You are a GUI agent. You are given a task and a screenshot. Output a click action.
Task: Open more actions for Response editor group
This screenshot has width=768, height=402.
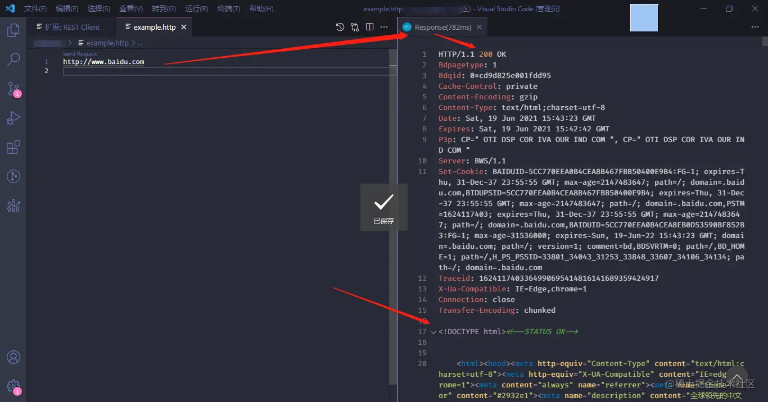tap(755, 27)
